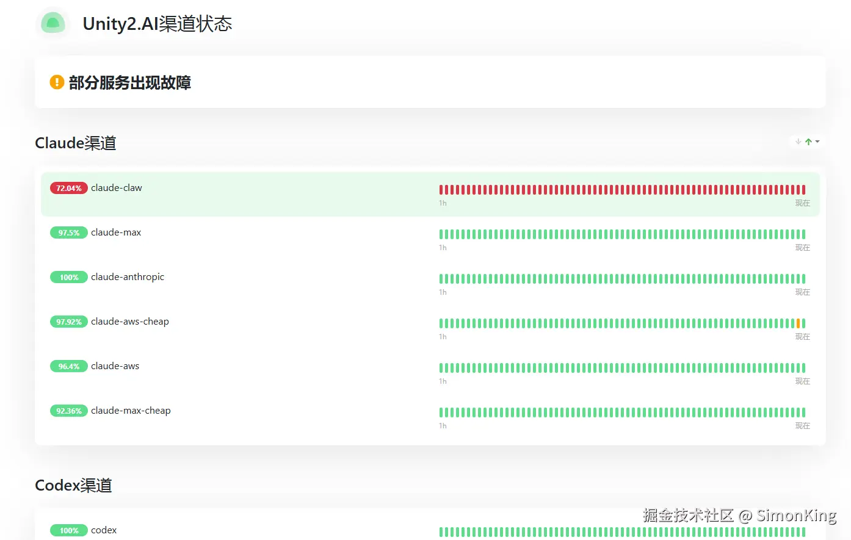Click the green uptime bar for claude-max
This screenshot has width=851, height=540.
coord(623,234)
